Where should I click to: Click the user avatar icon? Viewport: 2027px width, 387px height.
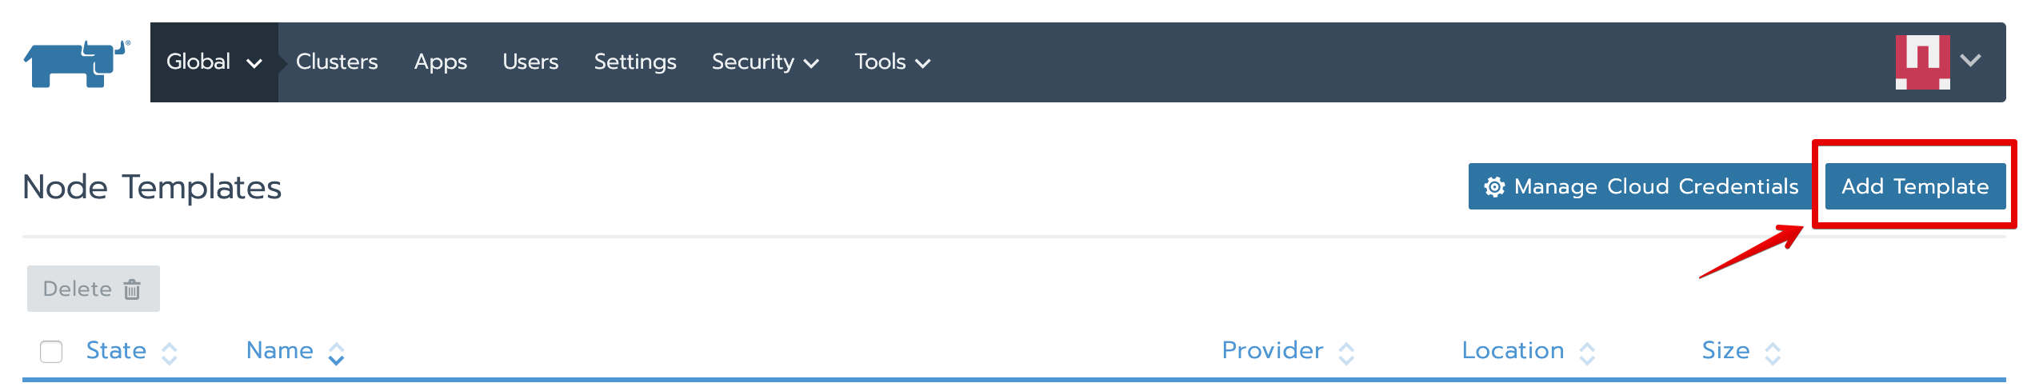point(1921,62)
